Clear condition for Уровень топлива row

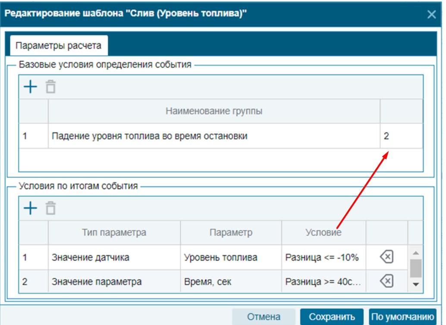tap(386, 257)
